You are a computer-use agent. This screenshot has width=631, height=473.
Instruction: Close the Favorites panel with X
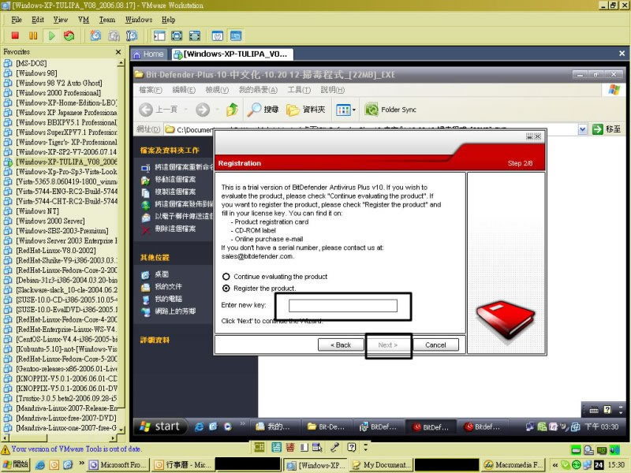pos(118,52)
